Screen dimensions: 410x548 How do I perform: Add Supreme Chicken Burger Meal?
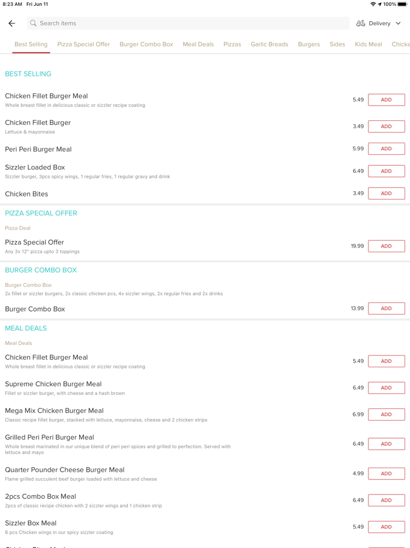[x=386, y=388]
